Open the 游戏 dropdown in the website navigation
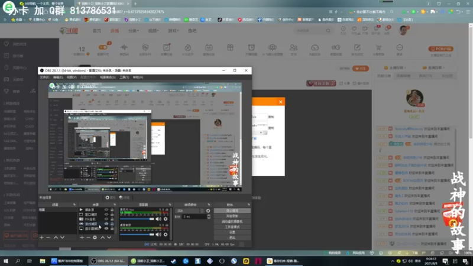Screen dimensions: 473x266 point(173,31)
